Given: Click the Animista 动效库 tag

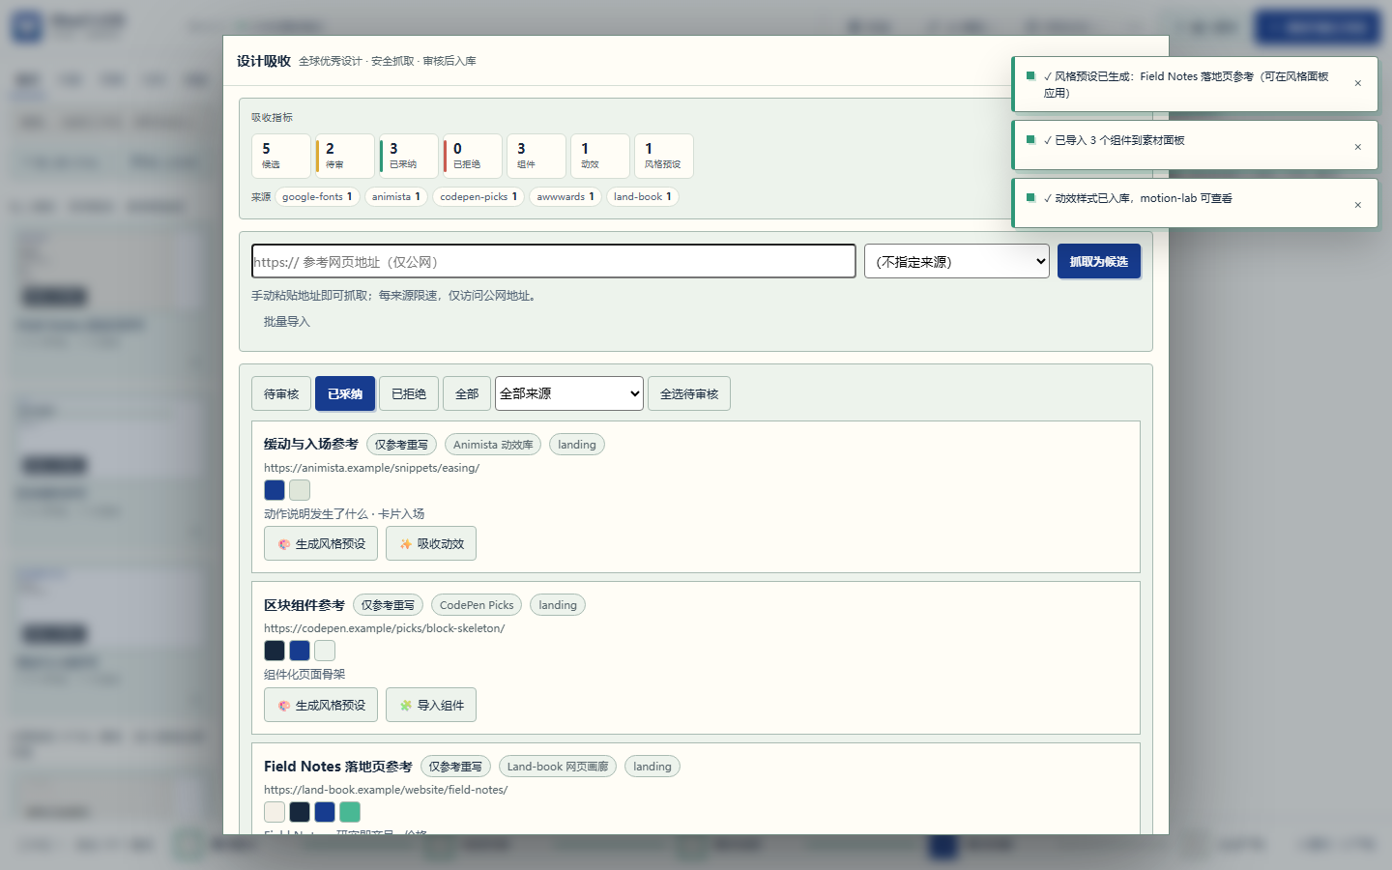Looking at the screenshot, I should pyautogui.click(x=493, y=445).
